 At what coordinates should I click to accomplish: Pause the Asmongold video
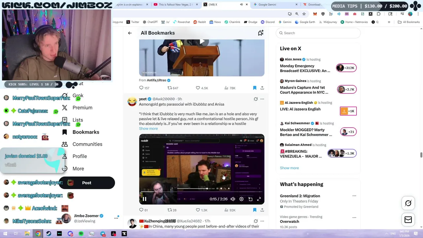(x=144, y=199)
